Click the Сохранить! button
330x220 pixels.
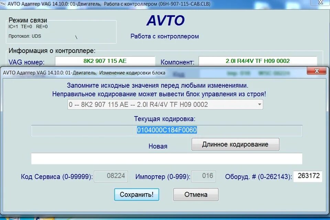click(x=136, y=194)
